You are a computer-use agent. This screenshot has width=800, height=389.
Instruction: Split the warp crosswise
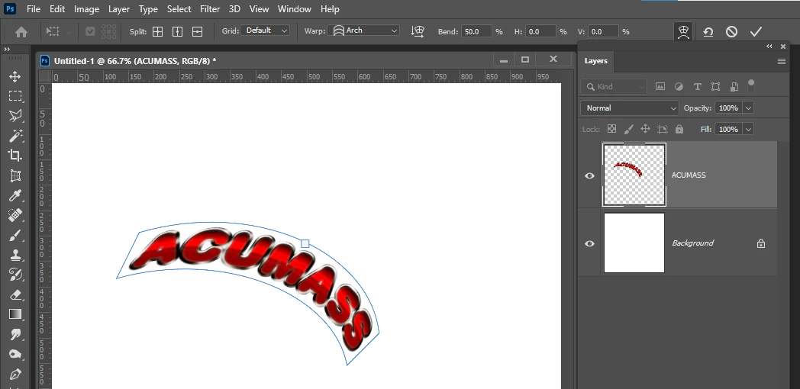click(x=158, y=31)
